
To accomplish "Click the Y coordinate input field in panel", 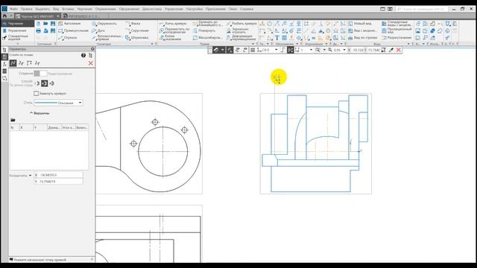I will (x=58, y=182).
